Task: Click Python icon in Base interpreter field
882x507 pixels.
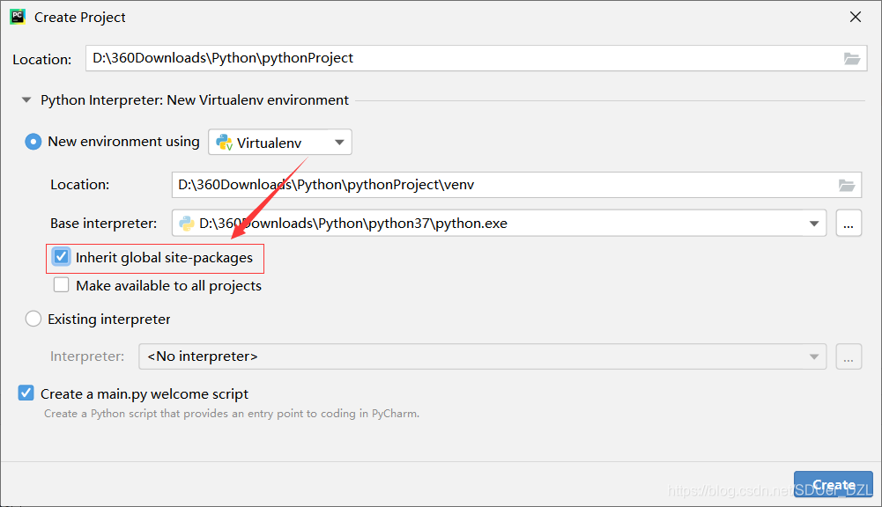Action: coord(187,224)
